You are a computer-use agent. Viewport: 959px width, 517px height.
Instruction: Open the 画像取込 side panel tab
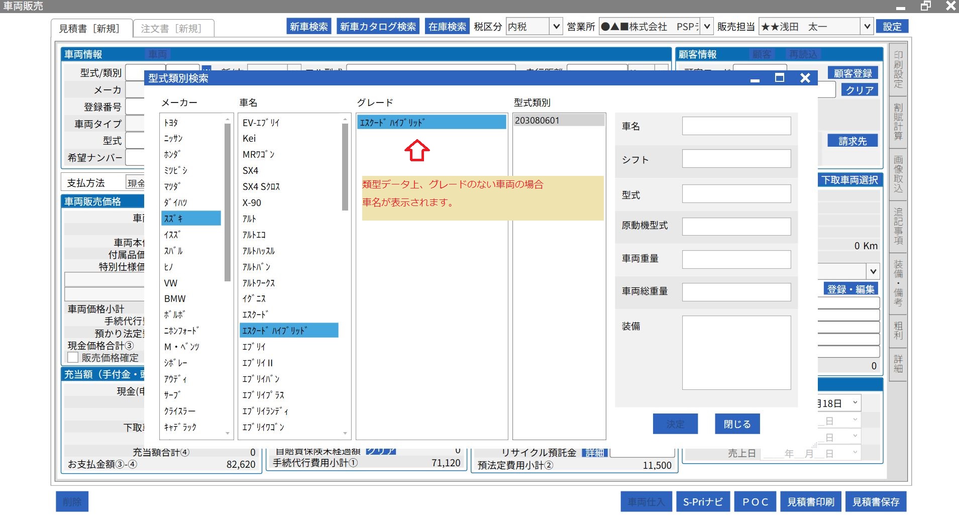[x=898, y=174]
